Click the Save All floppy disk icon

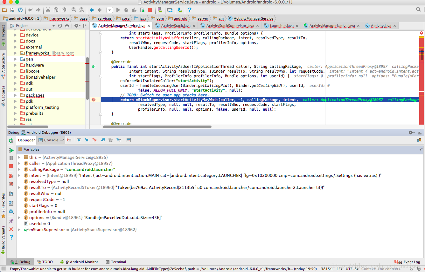12,10
